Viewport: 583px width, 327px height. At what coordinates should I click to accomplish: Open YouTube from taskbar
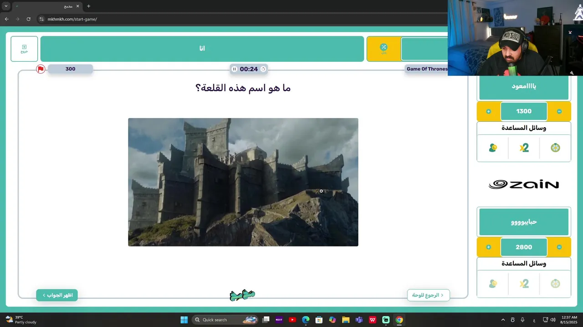292,320
